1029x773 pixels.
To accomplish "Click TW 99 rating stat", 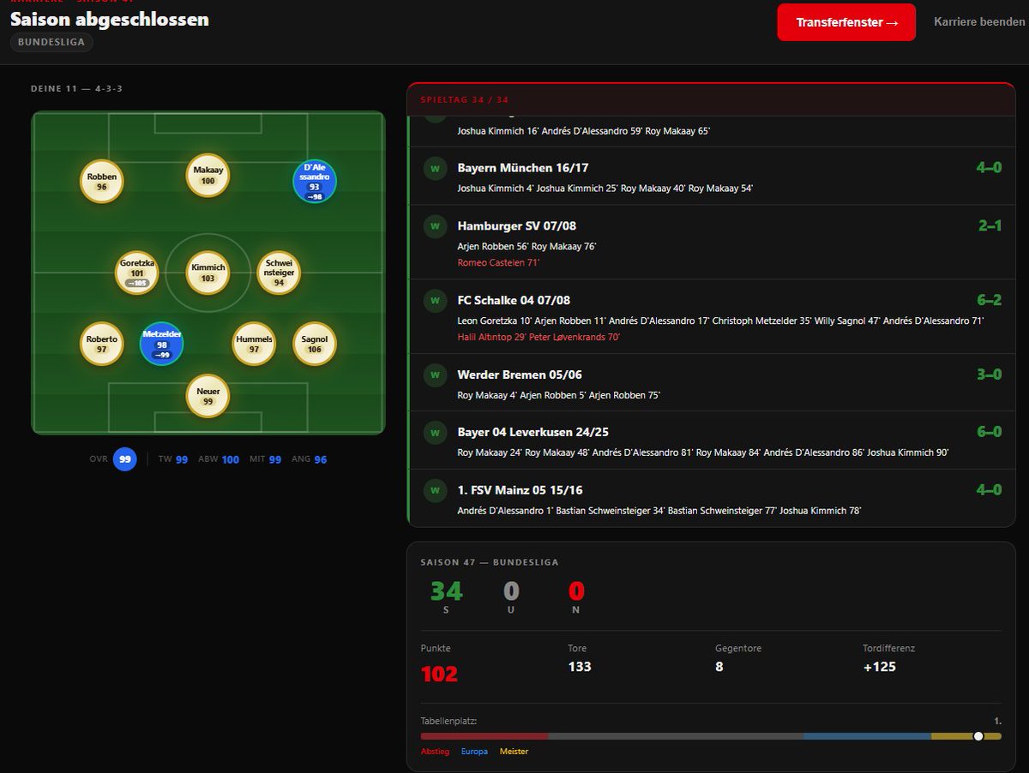I will point(173,459).
